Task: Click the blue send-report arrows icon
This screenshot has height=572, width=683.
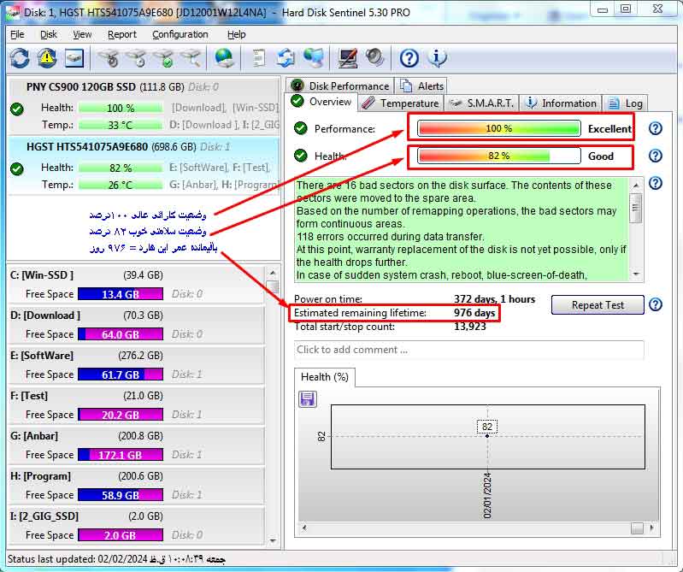Action: [x=286, y=58]
